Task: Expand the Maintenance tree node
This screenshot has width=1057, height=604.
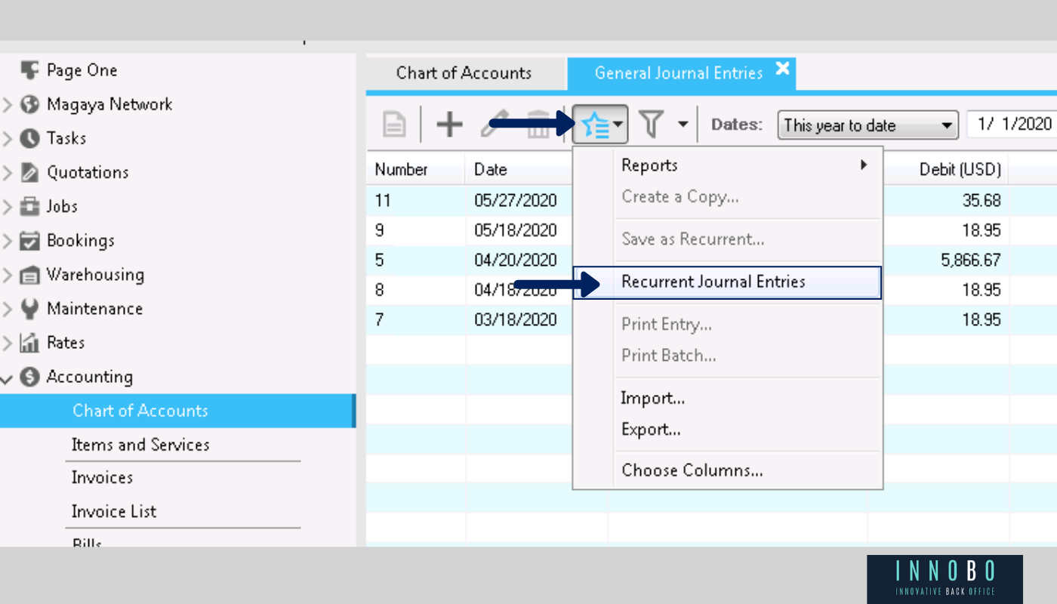Action: tap(8, 309)
